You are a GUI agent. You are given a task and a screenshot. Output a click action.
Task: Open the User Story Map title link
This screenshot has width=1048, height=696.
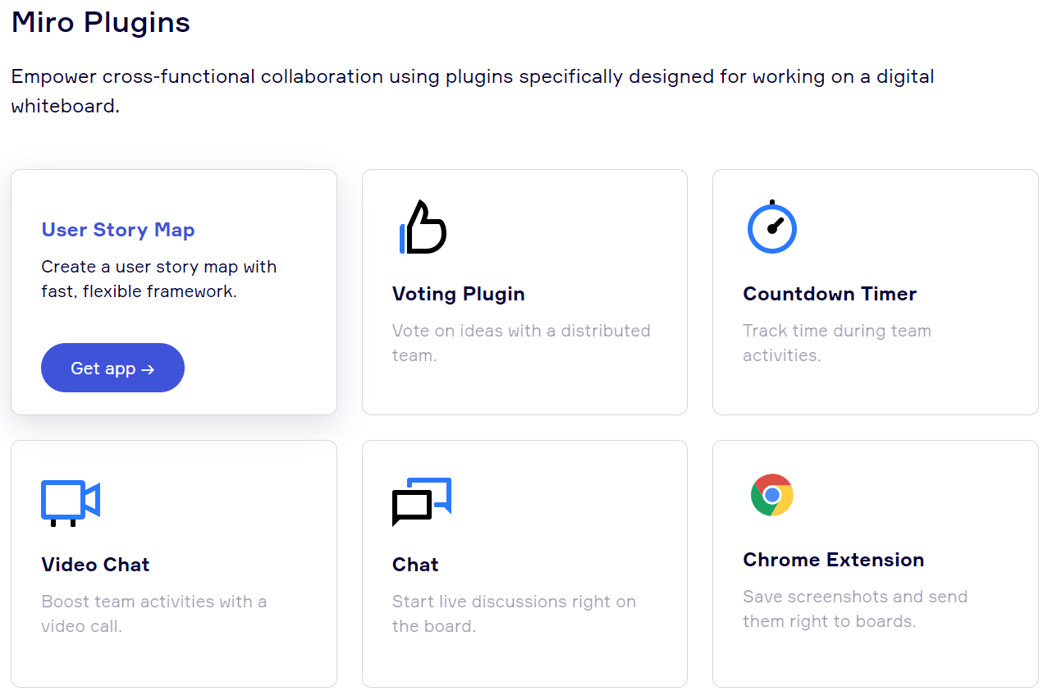point(118,230)
